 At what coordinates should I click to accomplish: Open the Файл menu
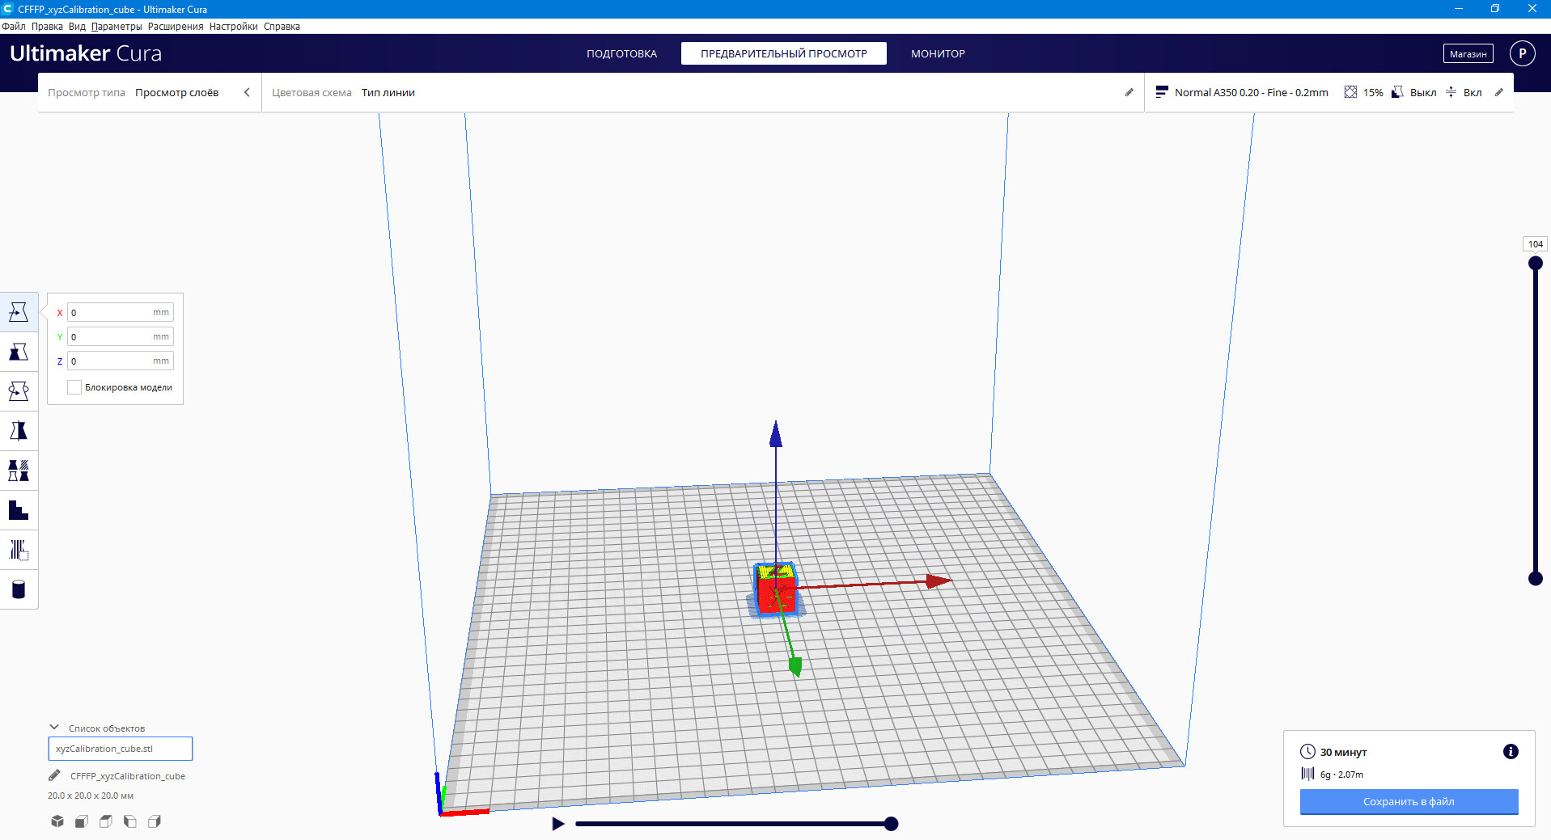(x=14, y=27)
